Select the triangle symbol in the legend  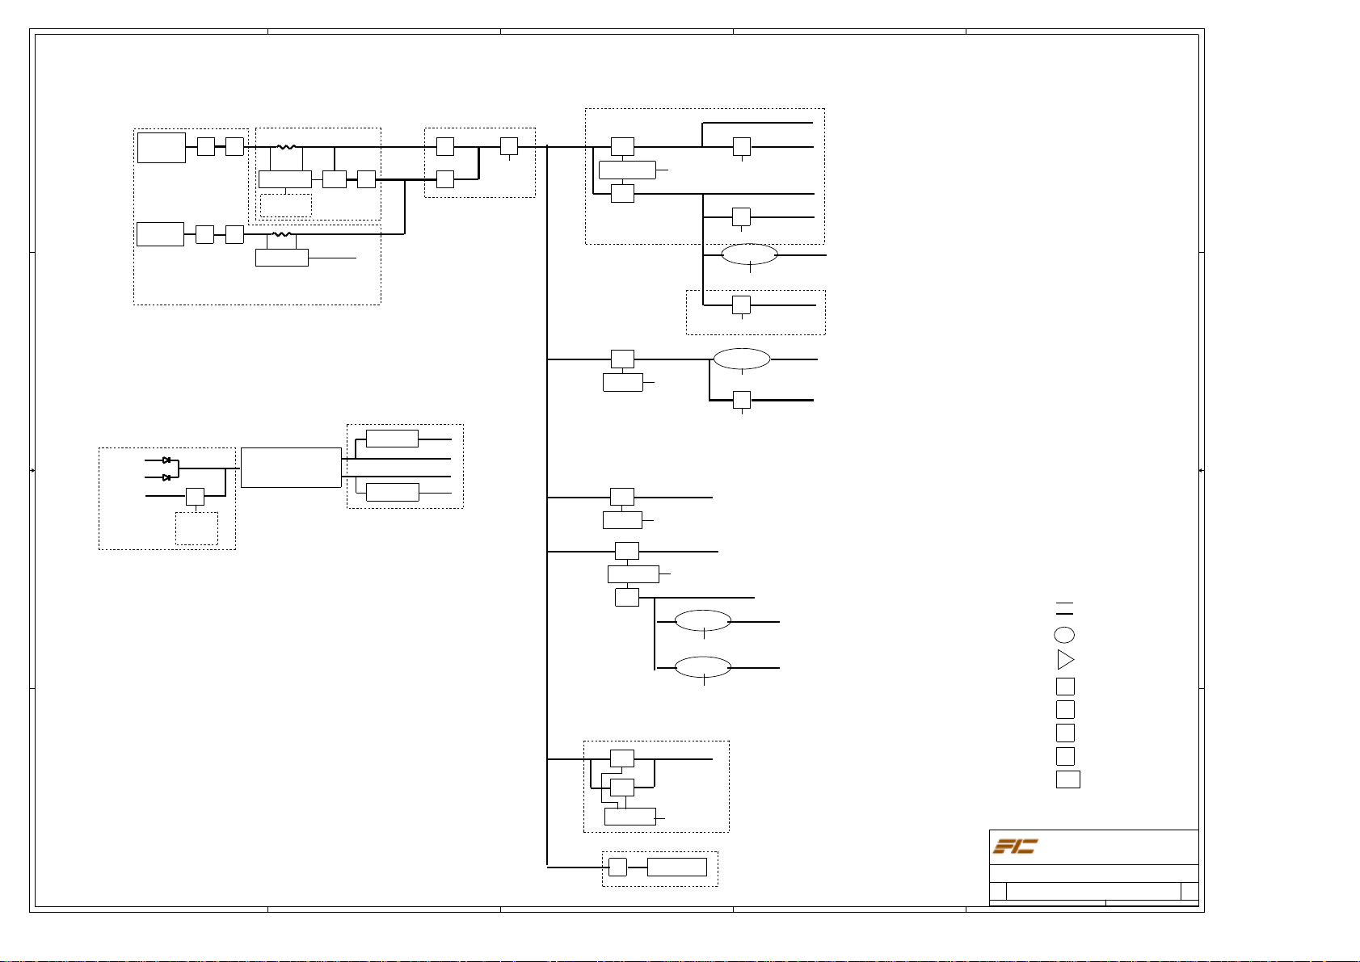(1065, 661)
